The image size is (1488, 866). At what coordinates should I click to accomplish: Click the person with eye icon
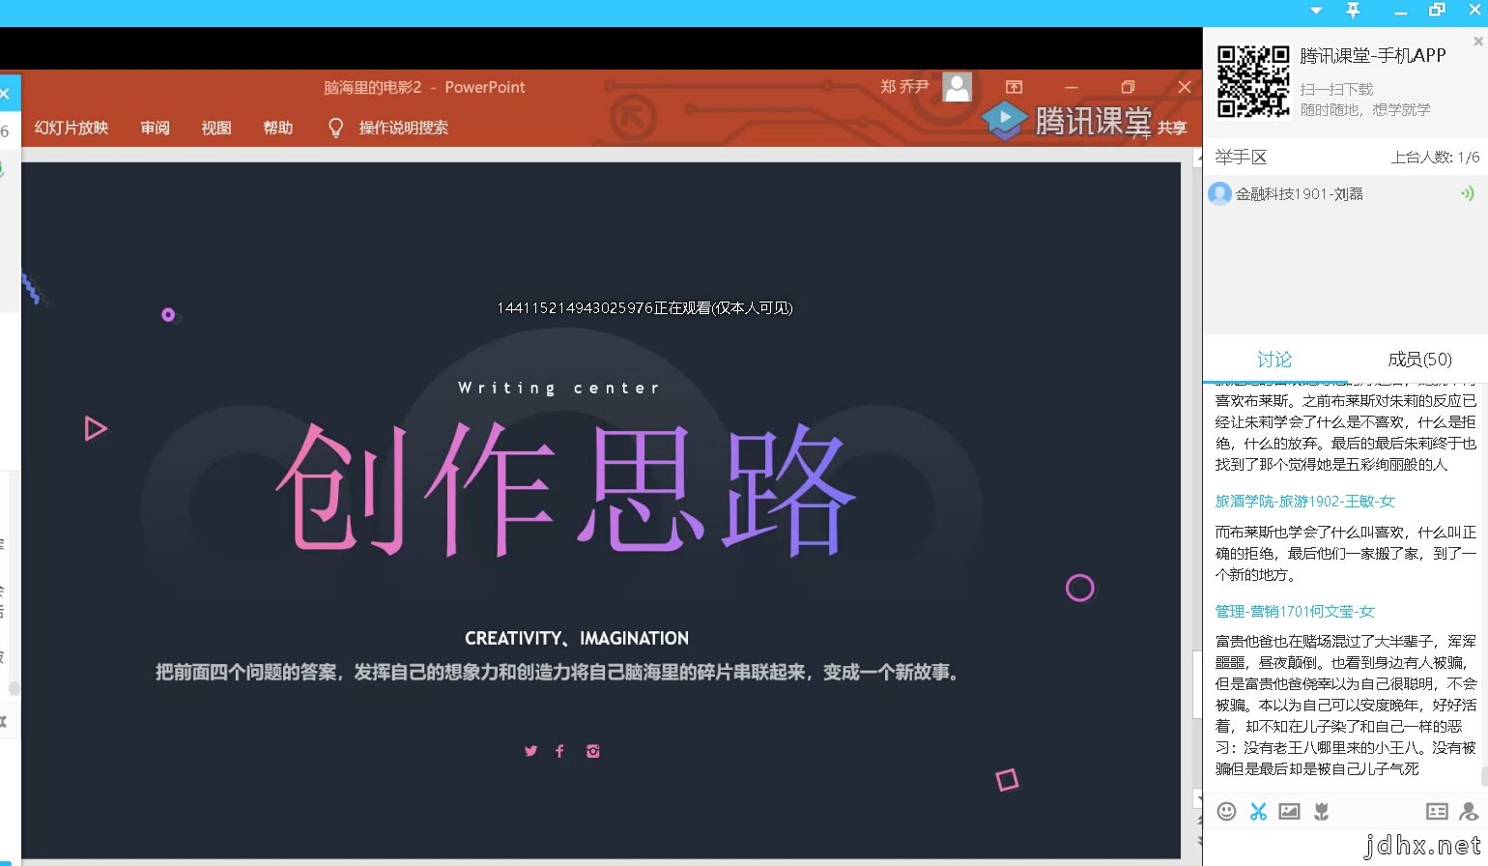click(x=1469, y=812)
